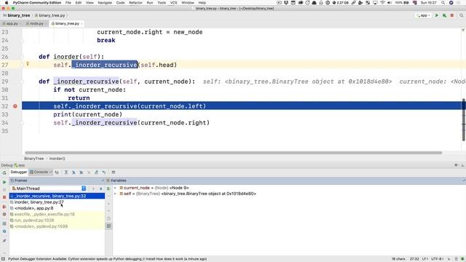Open the Code menu

(120, 3)
